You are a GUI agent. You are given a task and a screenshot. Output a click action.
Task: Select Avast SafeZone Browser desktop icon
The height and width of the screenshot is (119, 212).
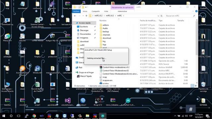[23, 70]
